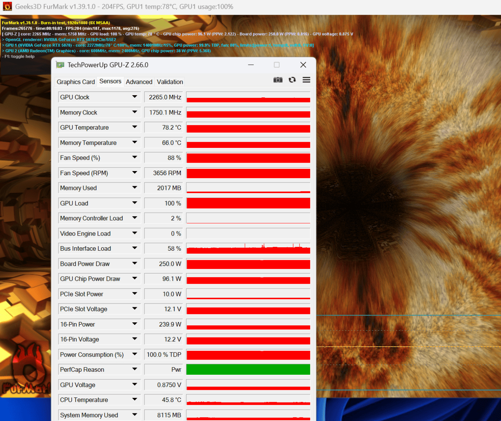Select the 78.2 °C GPU Temperature reading
The height and width of the screenshot is (421, 501).
pyautogui.click(x=163, y=127)
